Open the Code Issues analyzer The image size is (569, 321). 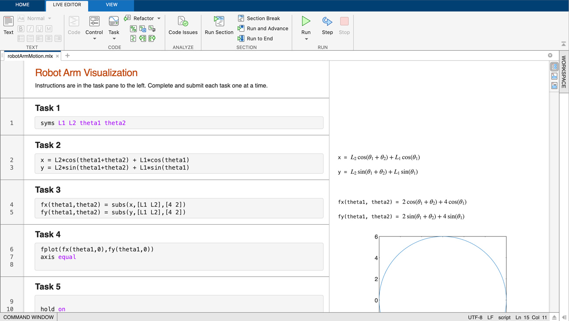(183, 25)
